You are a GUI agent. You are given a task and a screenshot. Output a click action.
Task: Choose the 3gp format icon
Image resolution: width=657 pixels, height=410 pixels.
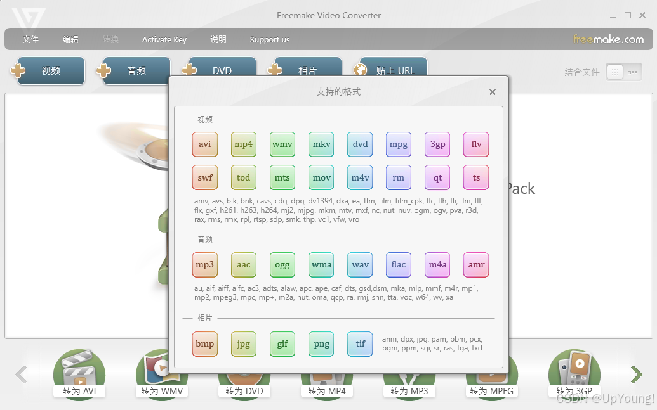(437, 144)
